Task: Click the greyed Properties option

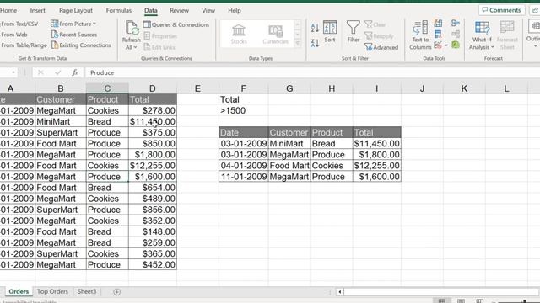Action: tap(160, 35)
